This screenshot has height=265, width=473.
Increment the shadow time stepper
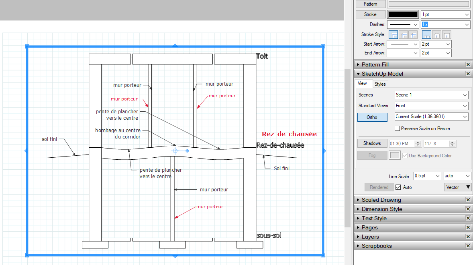pyautogui.click(x=418, y=142)
